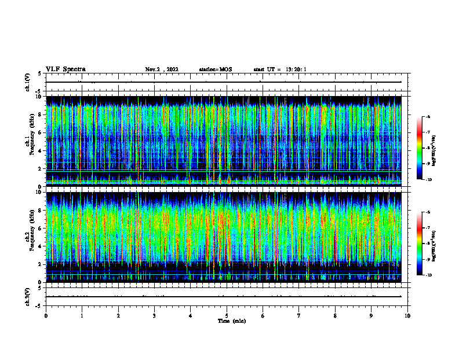Click the "ch.1(V)" axis label
459x354 pixels.
click(x=28, y=82)
